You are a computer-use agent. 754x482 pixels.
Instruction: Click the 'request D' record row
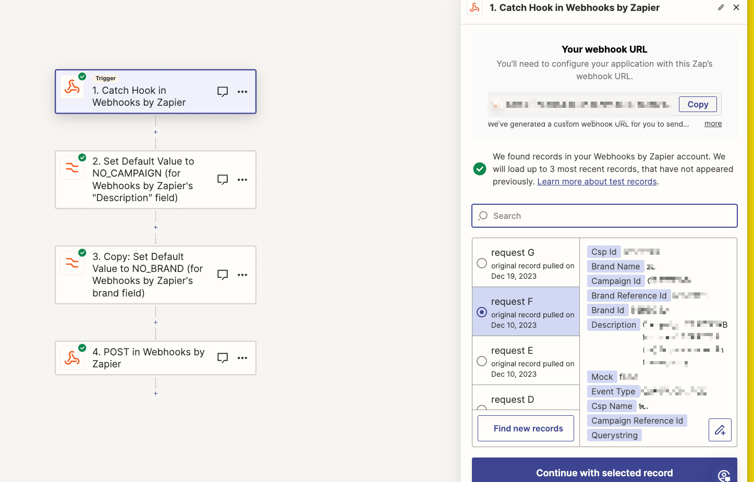[x=526, y=398]
